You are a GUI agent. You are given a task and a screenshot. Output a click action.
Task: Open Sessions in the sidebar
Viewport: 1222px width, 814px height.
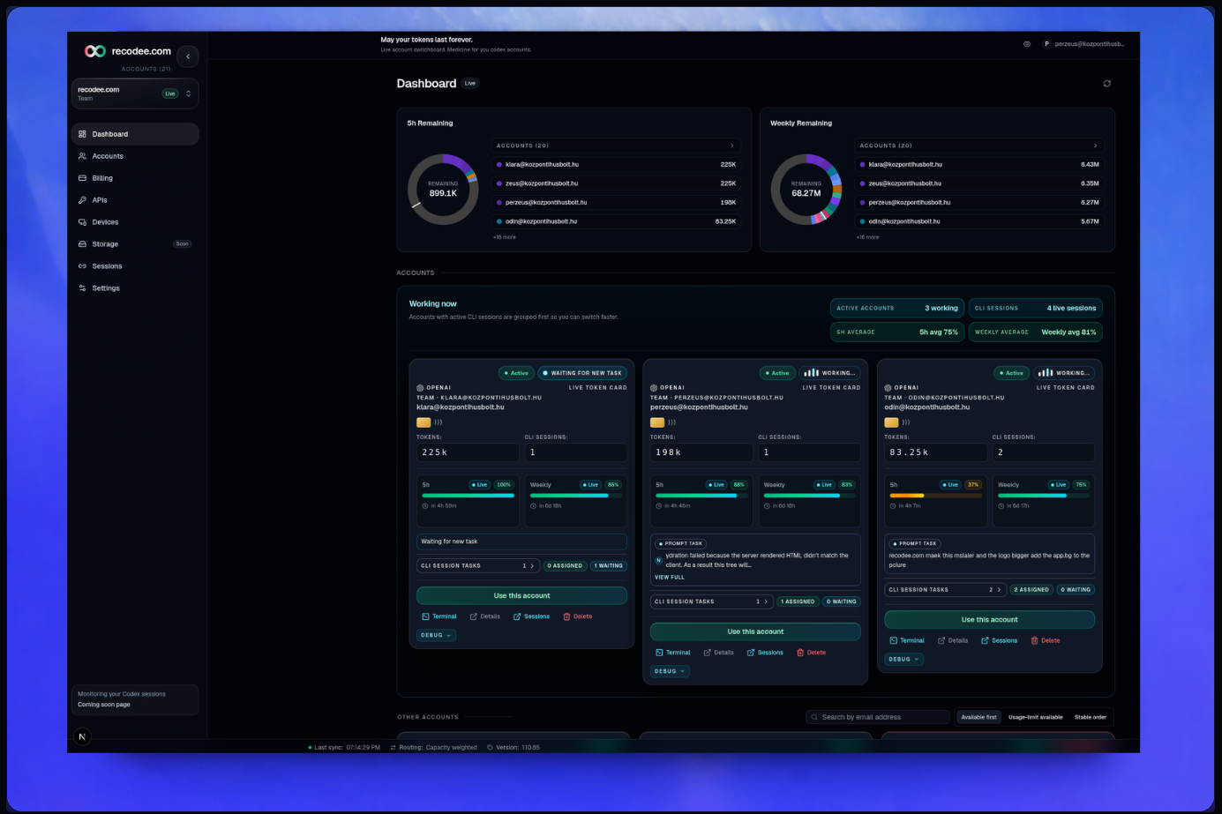[135, 266]
